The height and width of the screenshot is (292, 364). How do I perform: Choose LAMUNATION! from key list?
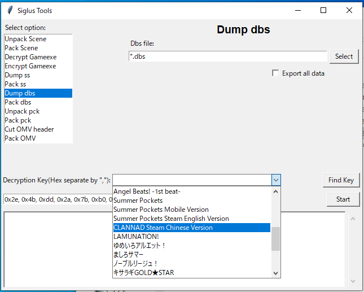click(x=192, y=237)
